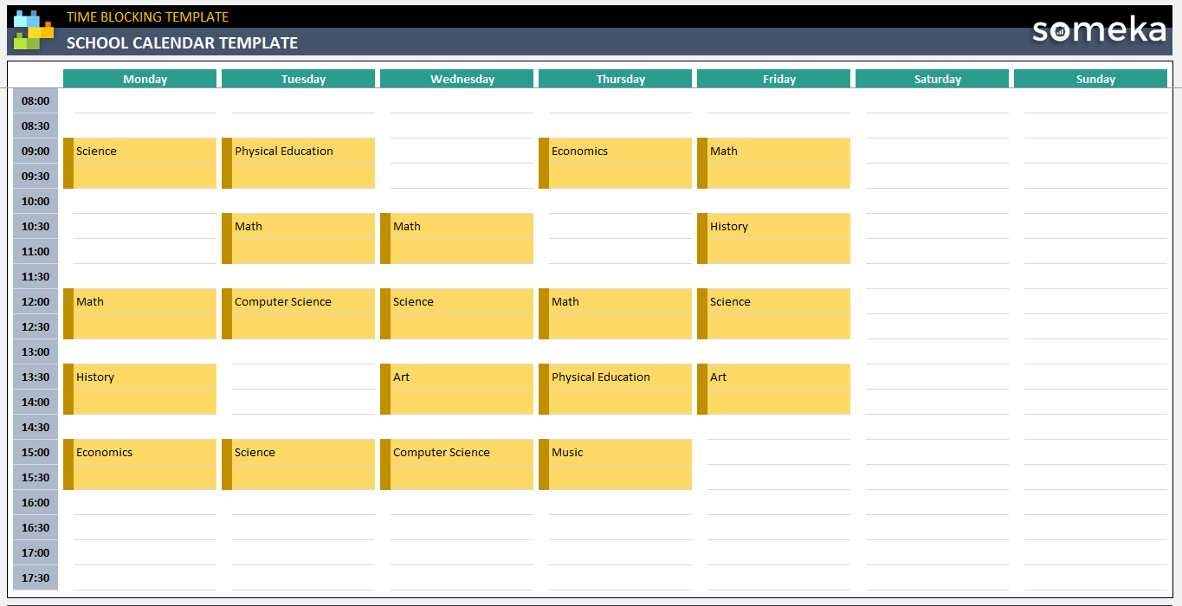This screenshot has height=606, width=1182.
Task: Click the Someka brand logo
Action: tap(1099, 30)
